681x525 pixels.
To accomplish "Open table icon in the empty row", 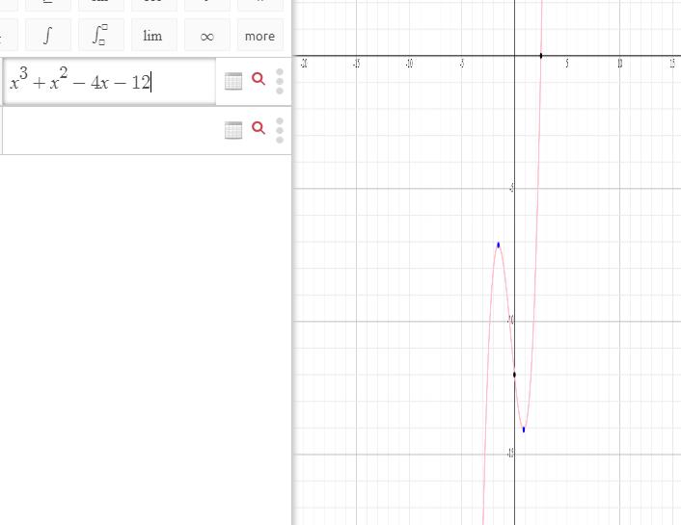I will pos(233,130).
